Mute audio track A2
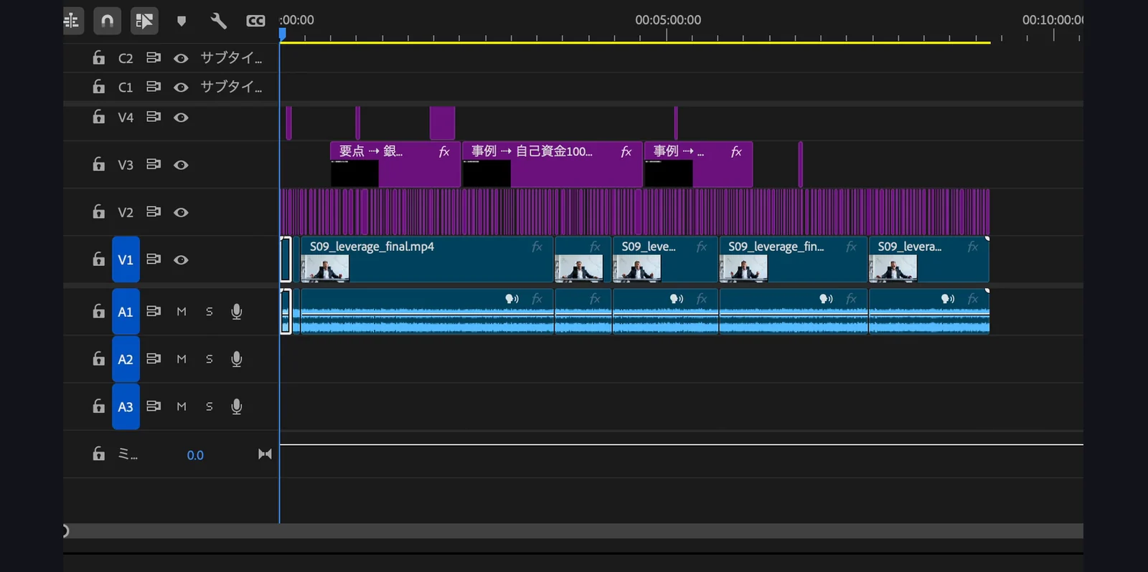This screenshot has width=1148, height=572. coord(182,359)
